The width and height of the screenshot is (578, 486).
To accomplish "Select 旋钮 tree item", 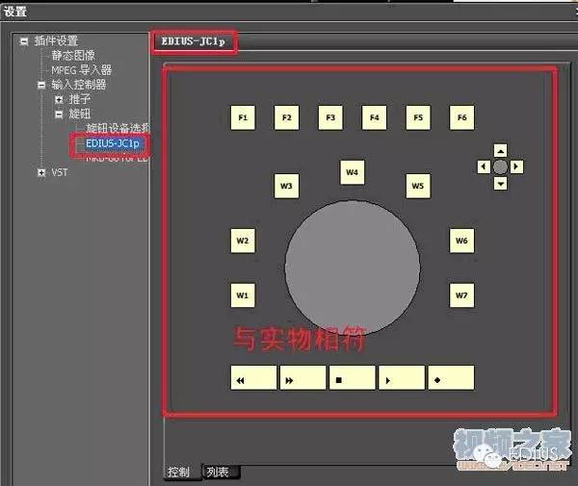I will [80, 114].
